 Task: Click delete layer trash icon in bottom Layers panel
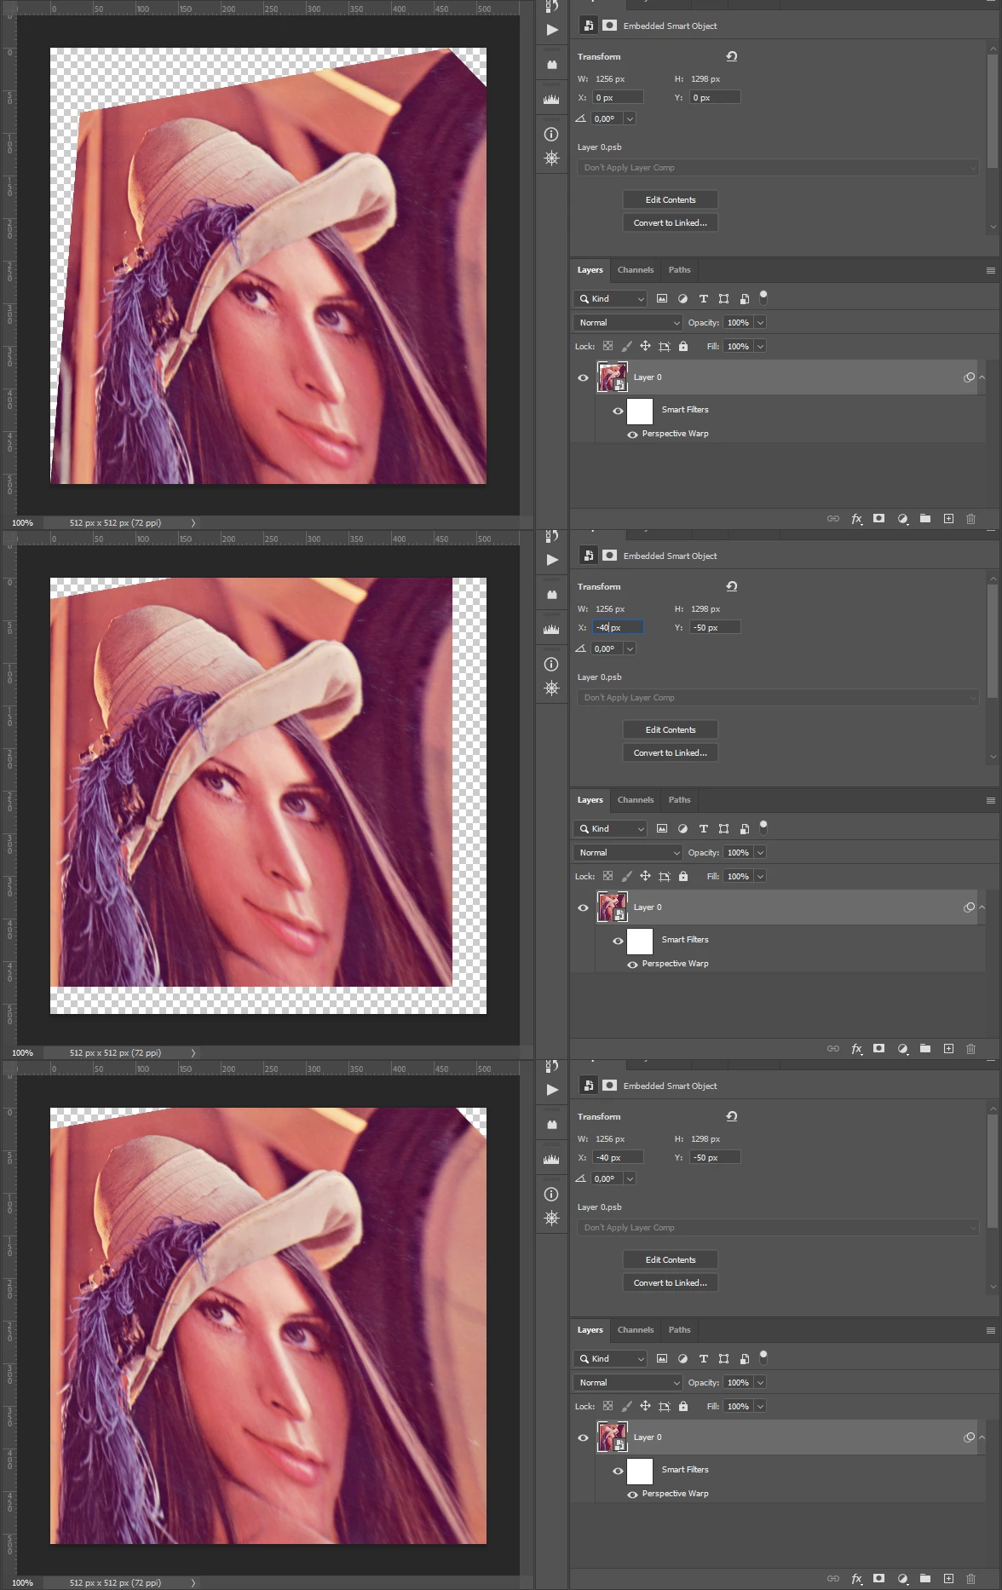tap(970, 1579)
